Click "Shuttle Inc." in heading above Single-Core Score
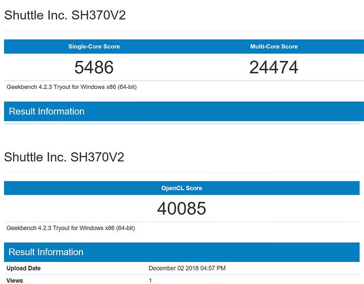This screenshot has height=284, width=364. [35, 15]
